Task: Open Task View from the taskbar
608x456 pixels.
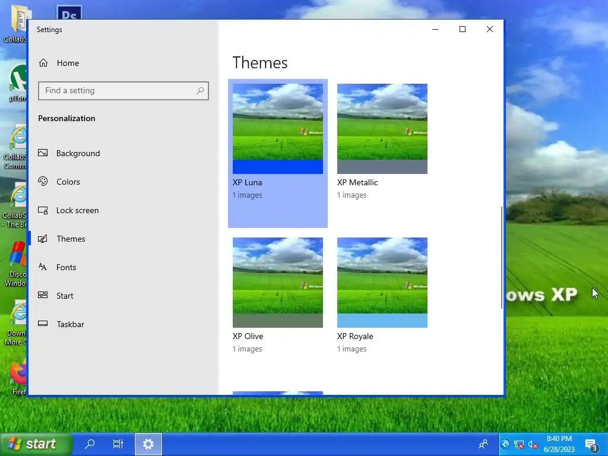Action: (118, 444)
